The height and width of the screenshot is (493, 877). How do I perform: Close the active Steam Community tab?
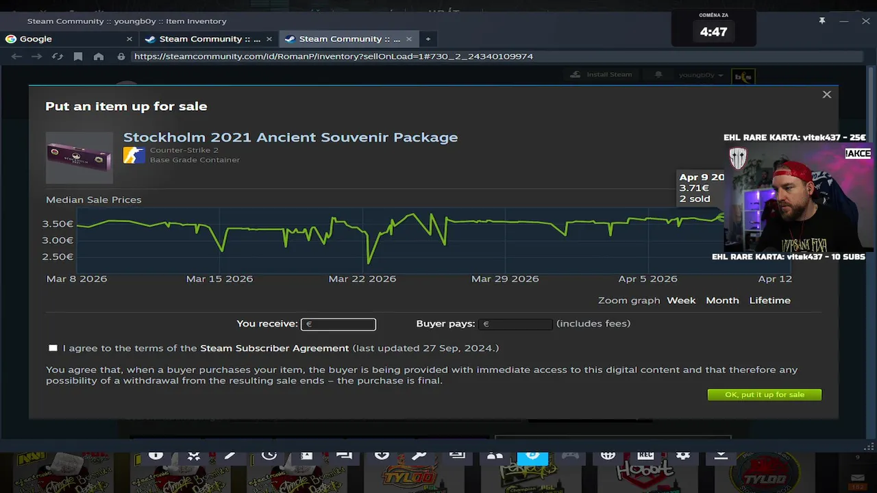coord(409,39)
